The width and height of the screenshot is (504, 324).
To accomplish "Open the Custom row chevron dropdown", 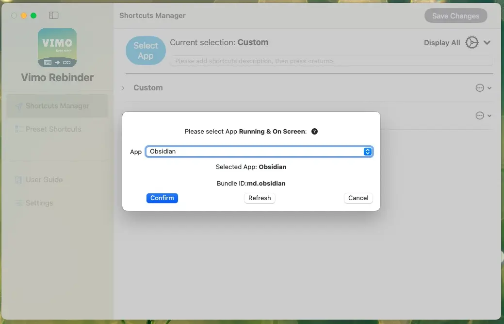I will coord(489,88).
